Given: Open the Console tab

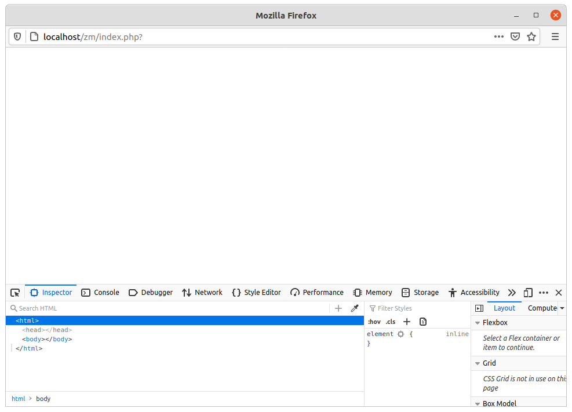Looking at the screenshot, I should click(x=100, y=293).
